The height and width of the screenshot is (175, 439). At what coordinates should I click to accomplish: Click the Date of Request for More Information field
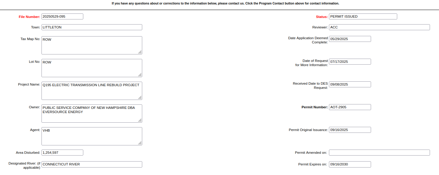point(350,62)
